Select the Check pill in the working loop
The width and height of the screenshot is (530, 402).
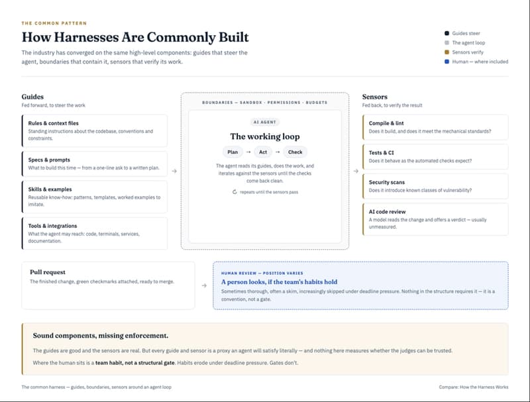pyautogui.click(x=295, y=152)
